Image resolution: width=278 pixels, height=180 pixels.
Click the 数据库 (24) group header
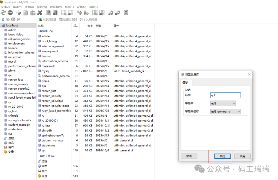click(46, 31)
